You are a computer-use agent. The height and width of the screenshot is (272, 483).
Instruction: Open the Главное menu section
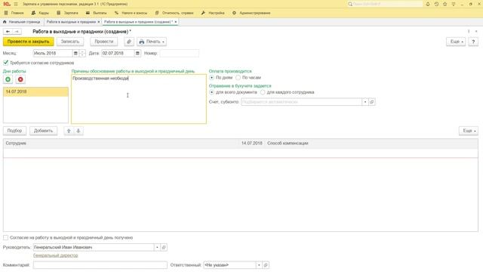click(14, 13)
